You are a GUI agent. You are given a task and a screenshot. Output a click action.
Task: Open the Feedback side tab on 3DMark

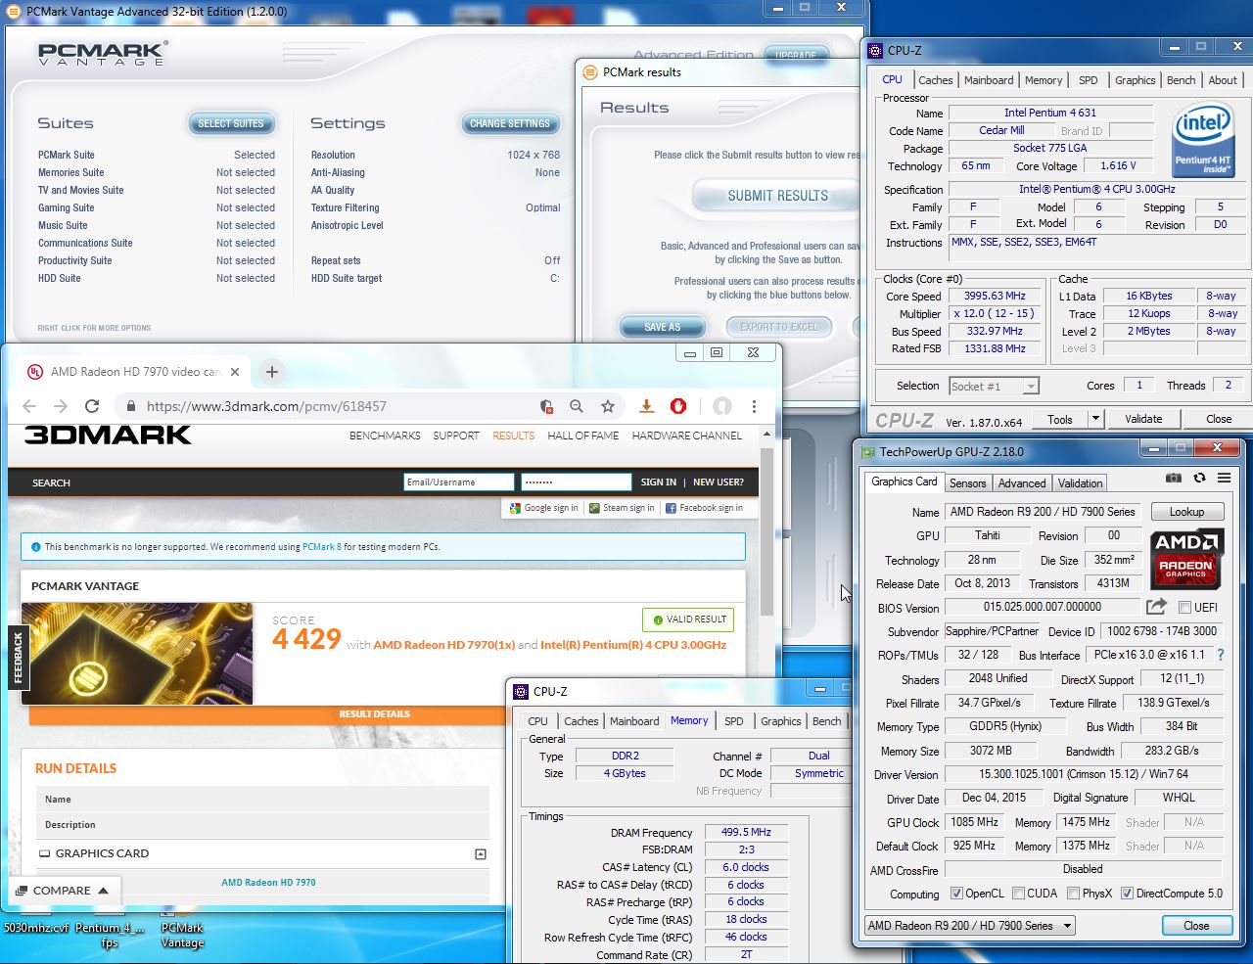pyautogui.click(x=18, y=657)
